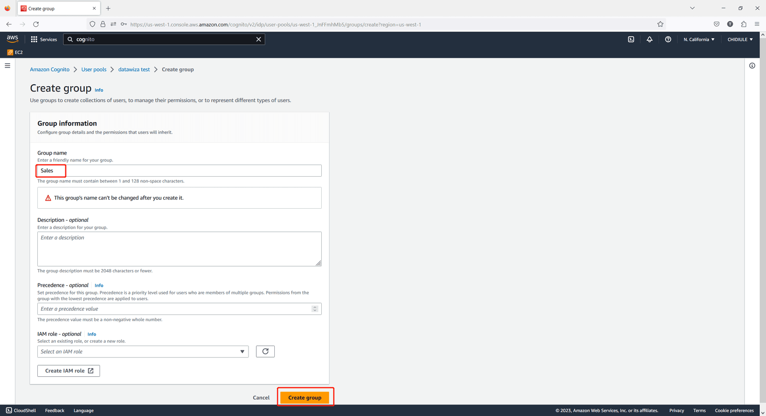Screen dimensions: 766x416
Task: Click the site padlock icon in address bar
Action: (x=103, y=24)
